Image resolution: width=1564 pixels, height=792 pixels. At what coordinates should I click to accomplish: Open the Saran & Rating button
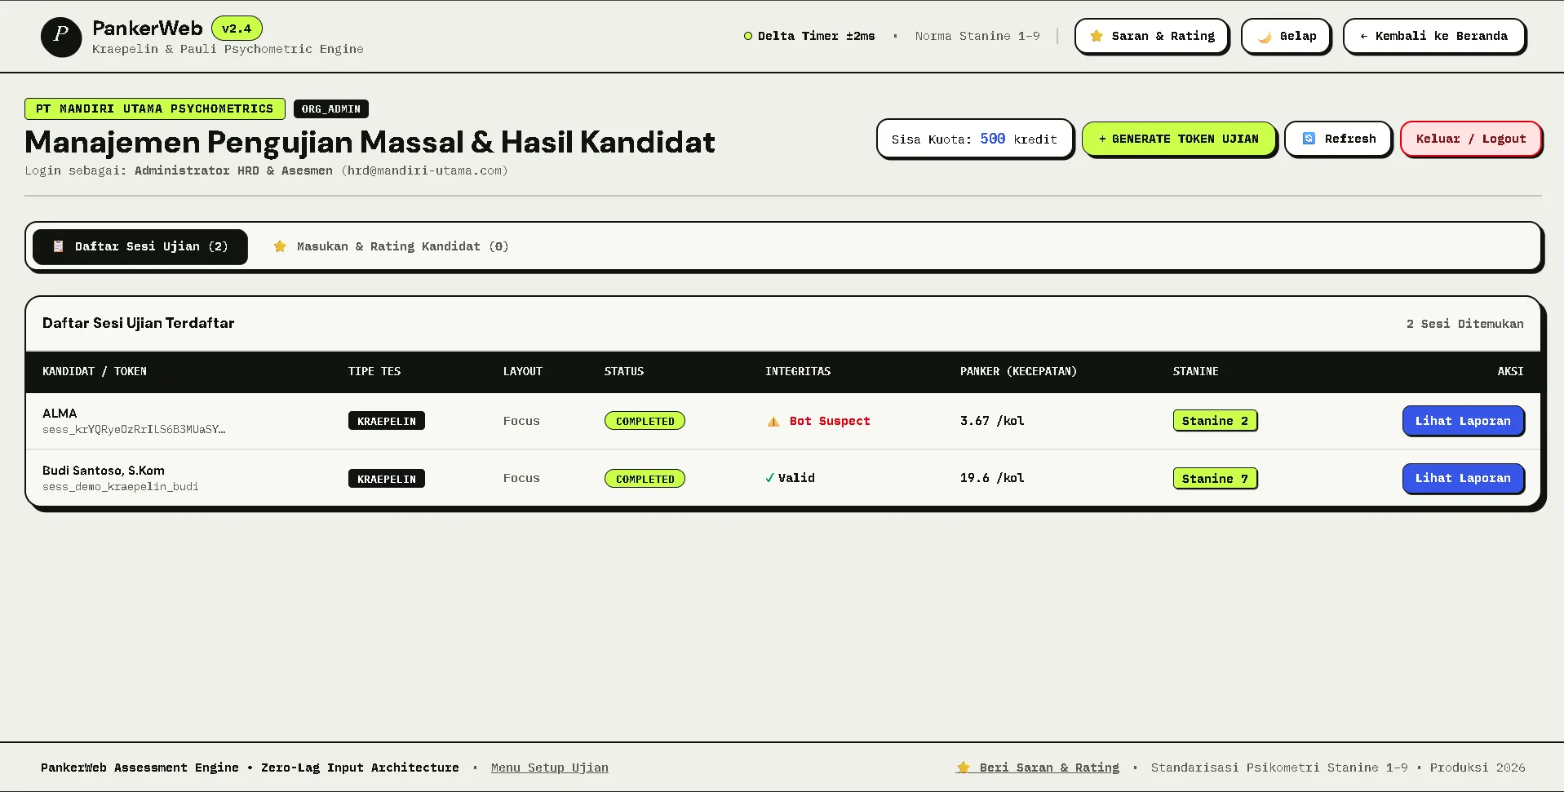click(x=1152, y=37)
